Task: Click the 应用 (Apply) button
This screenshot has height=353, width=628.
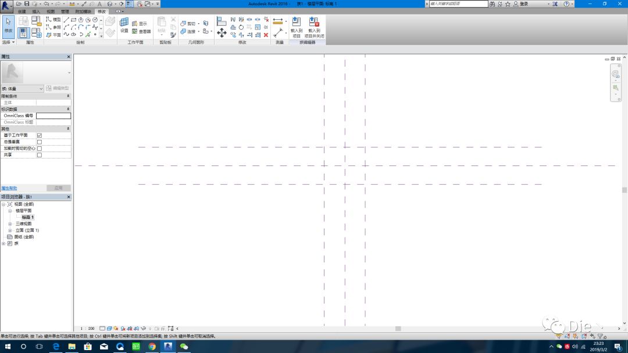Action: click(x=59, y=188)
